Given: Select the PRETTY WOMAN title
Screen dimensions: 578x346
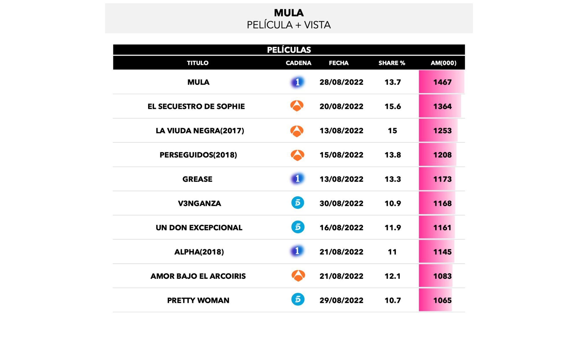Looking at the screenshot, I should 198,300.
